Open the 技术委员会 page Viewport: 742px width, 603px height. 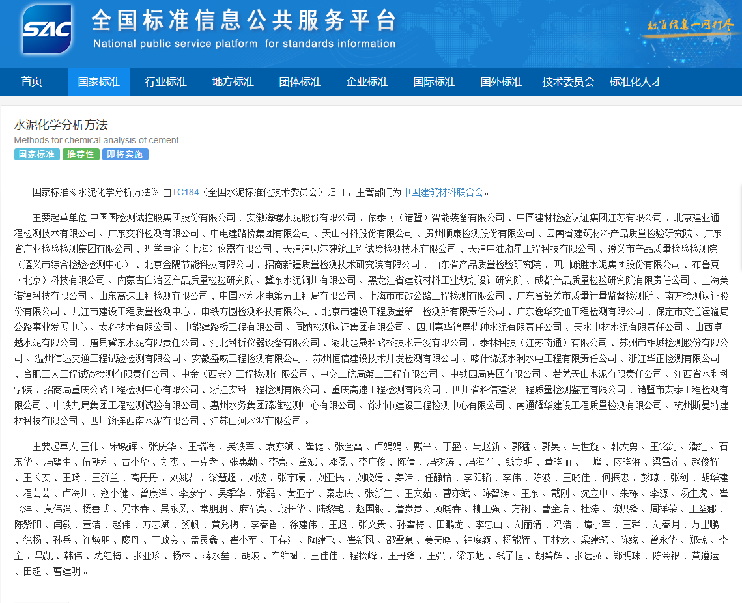tap(568, 82)
